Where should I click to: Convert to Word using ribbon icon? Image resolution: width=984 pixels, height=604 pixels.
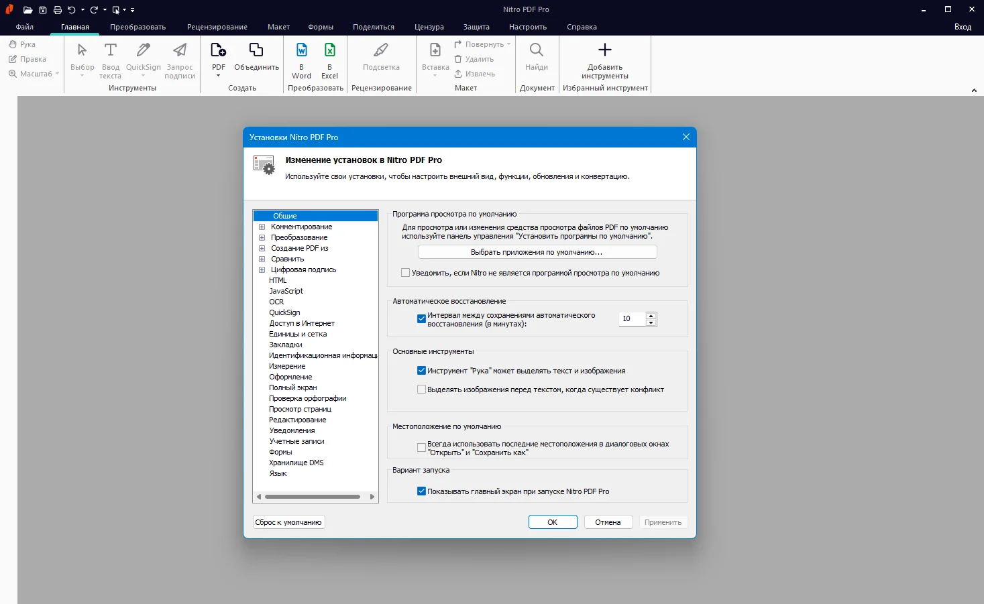click(x=301, y=51)
